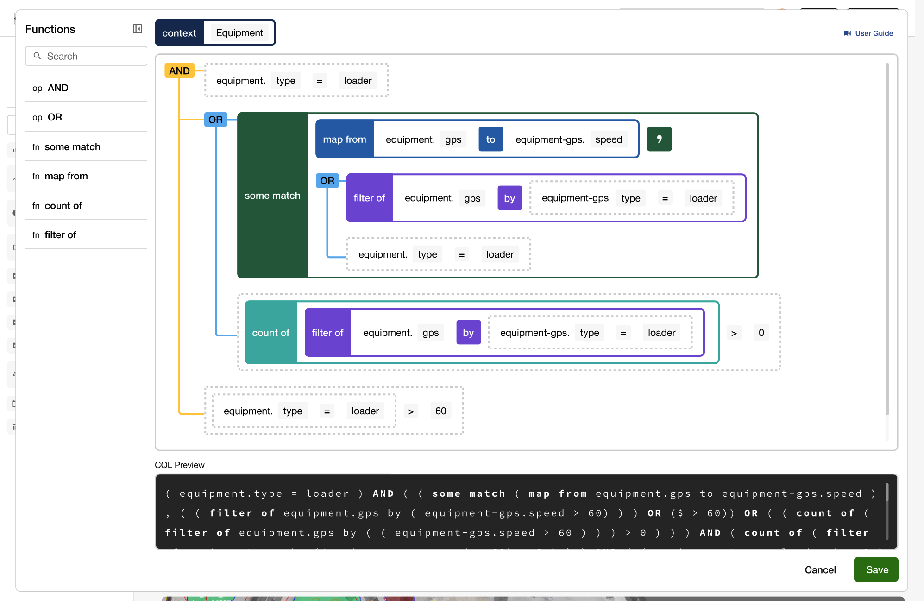This screenshot has width=924, height=601.
Task: Click in the Functions search field
Action: point(93,56)
